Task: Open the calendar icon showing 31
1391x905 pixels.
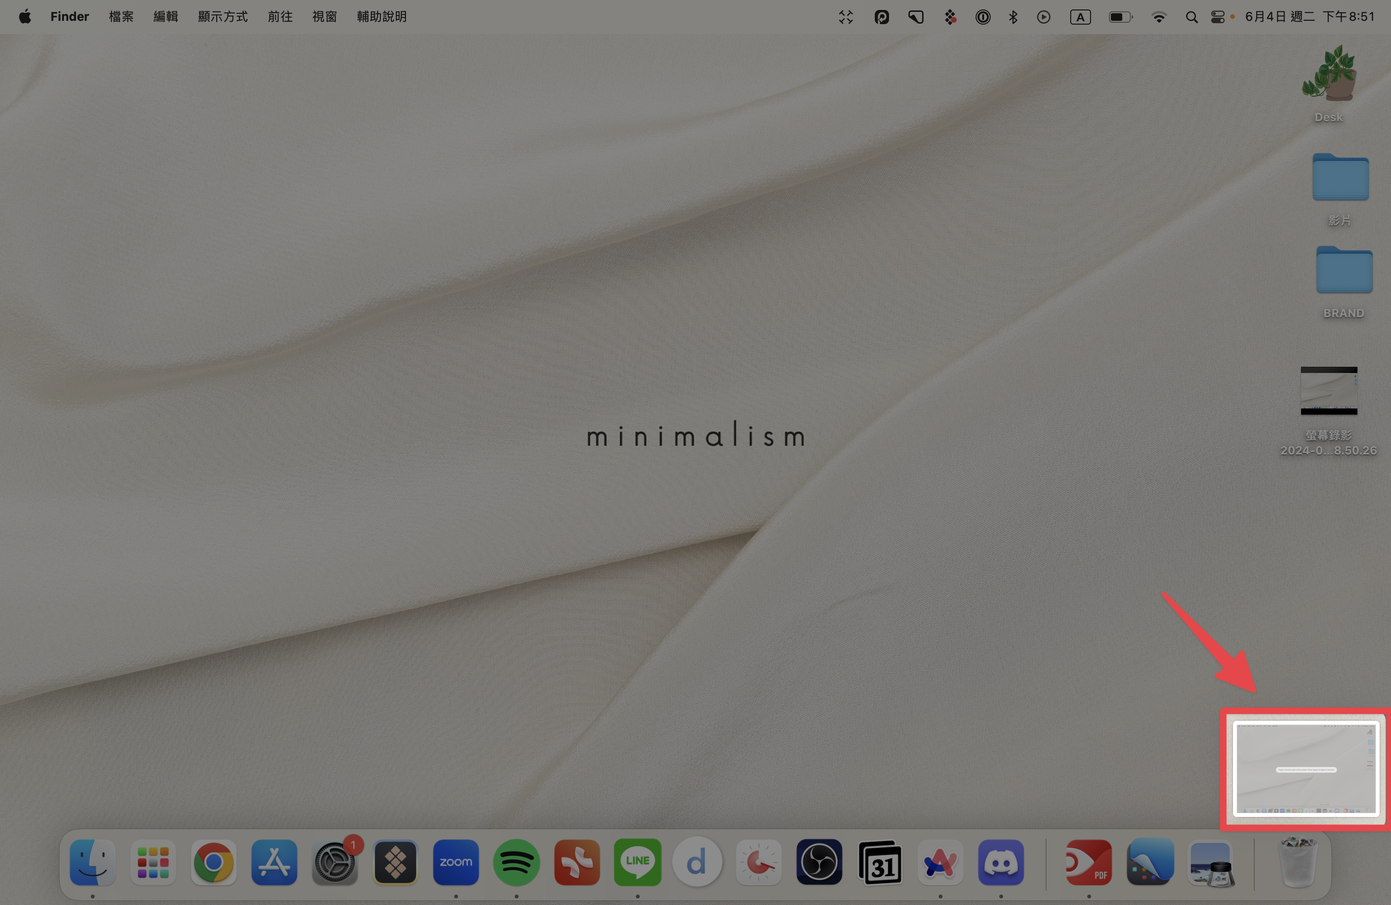Action: (x=880, y=862)
